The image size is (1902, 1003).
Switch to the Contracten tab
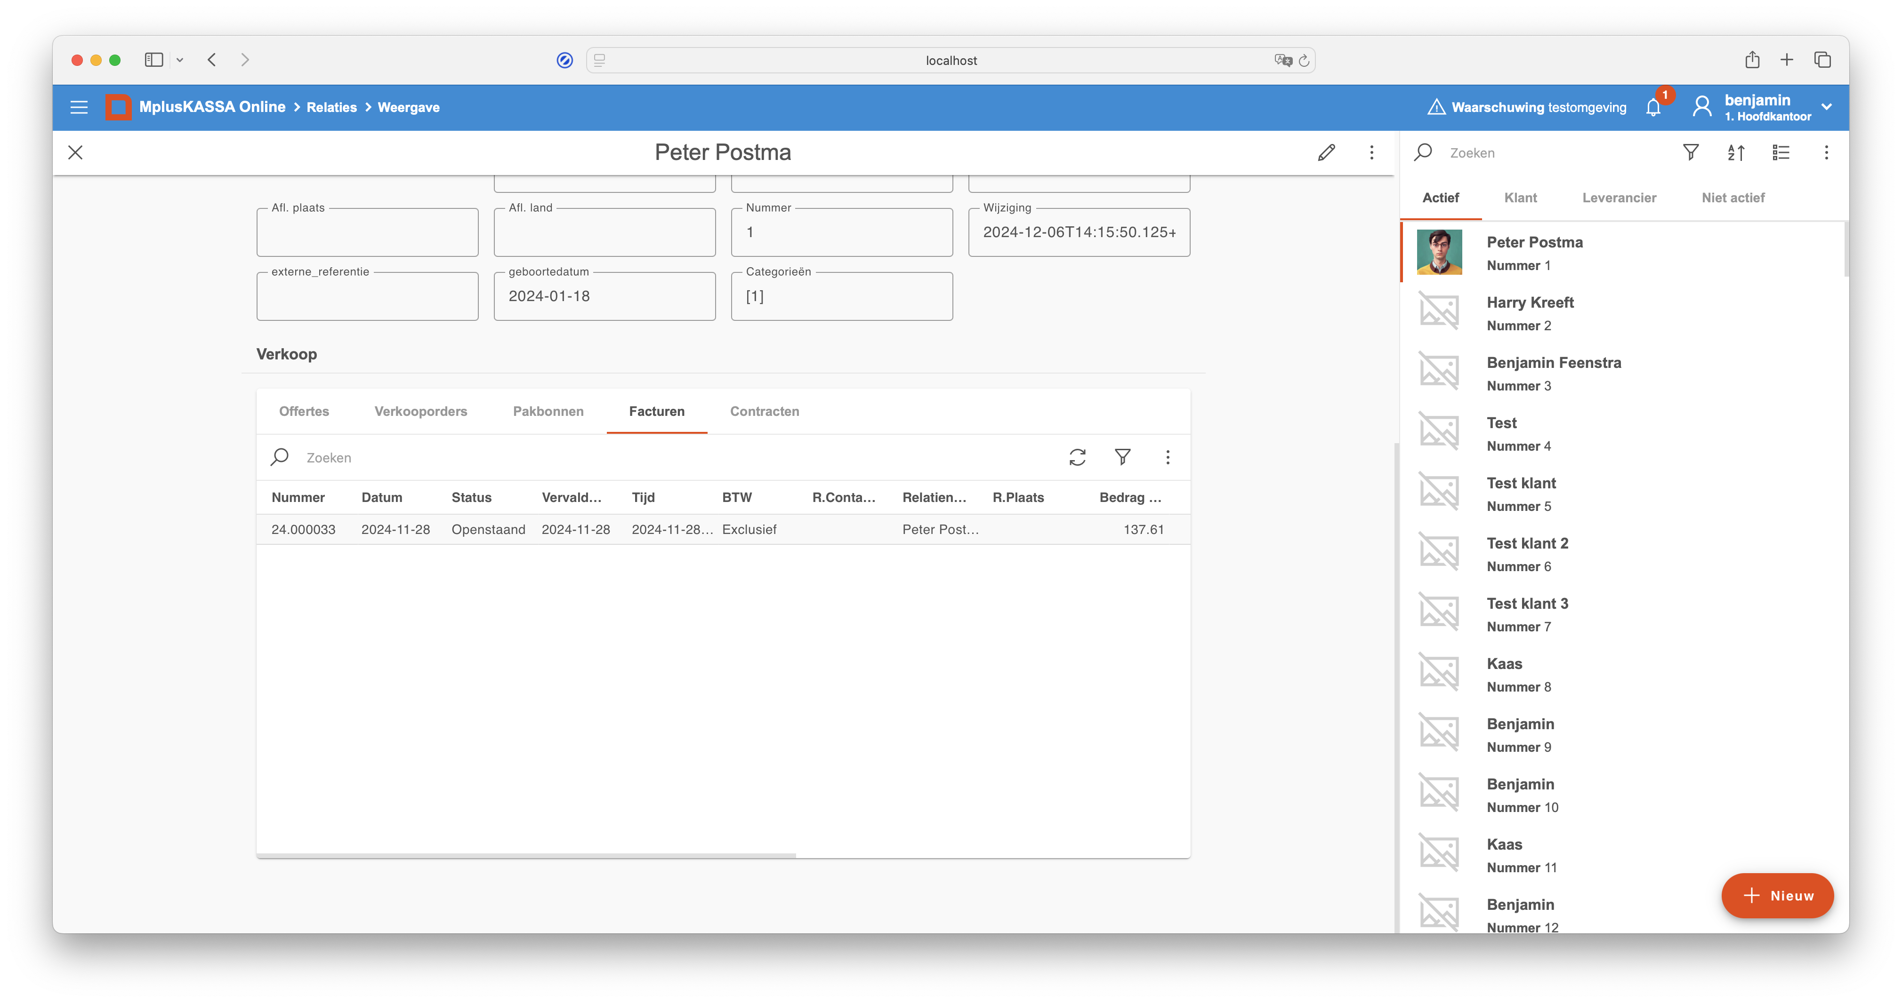point(765,411)
